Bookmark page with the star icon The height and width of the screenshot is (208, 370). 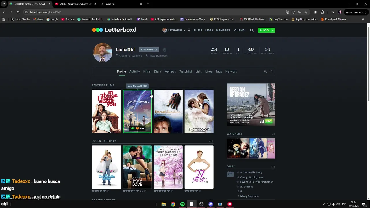point(306,12)
